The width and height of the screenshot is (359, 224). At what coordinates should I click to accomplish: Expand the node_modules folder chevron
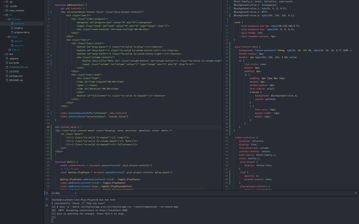[4, 10]
